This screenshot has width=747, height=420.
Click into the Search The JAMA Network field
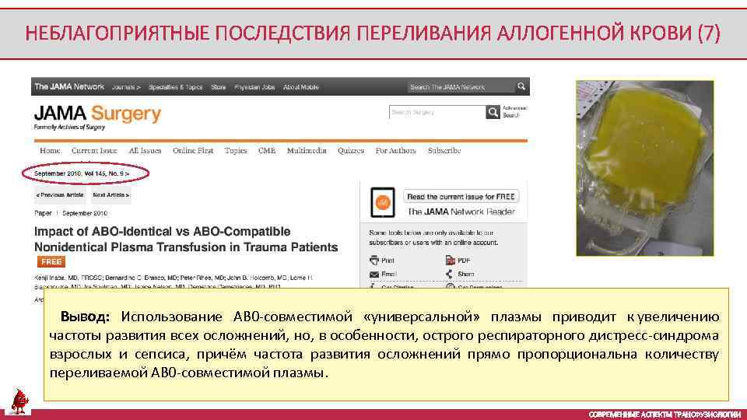click(x=460, y=86)
